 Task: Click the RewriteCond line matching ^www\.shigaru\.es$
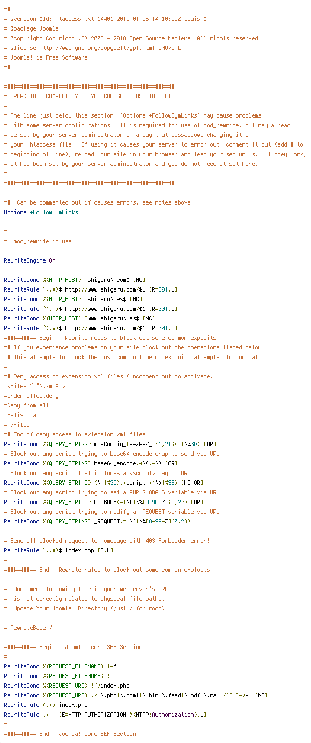pyautogui.click(x=79, y=318)
